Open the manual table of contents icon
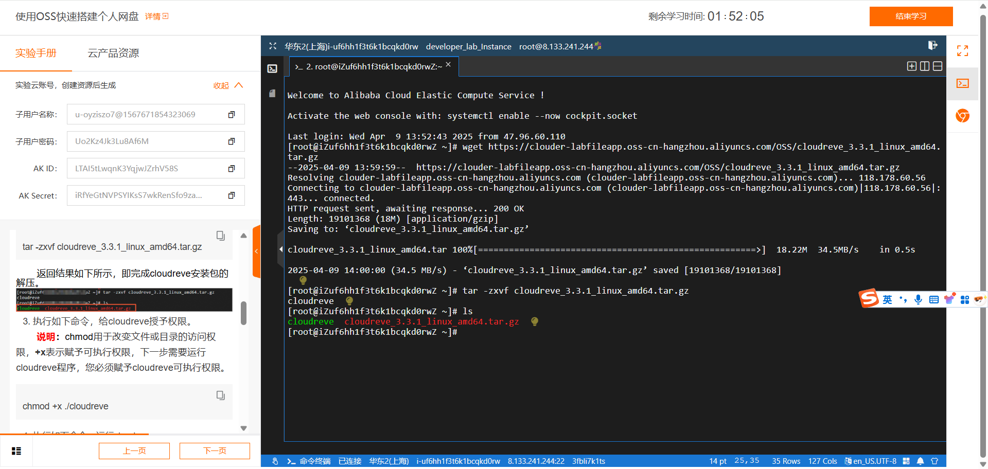 [x=16, y=451]
